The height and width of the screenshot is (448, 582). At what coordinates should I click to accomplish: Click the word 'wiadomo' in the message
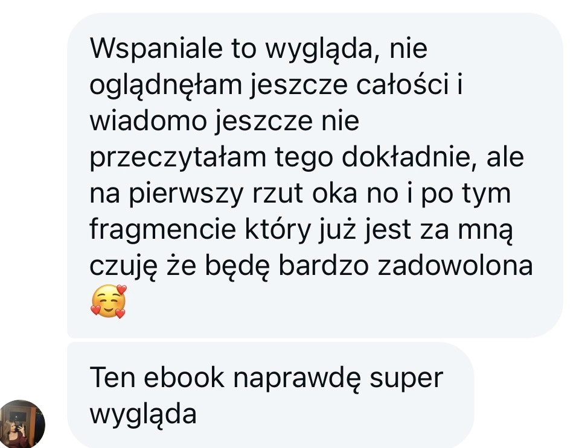tap(148, 121)
